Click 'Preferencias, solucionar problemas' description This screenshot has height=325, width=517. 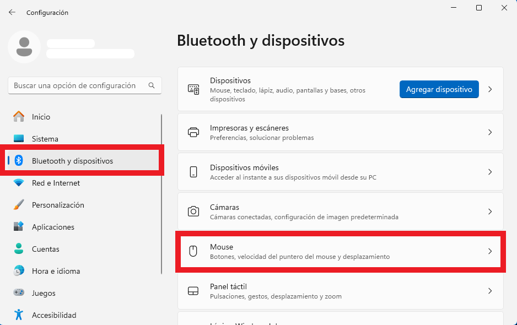pos(262,138)
